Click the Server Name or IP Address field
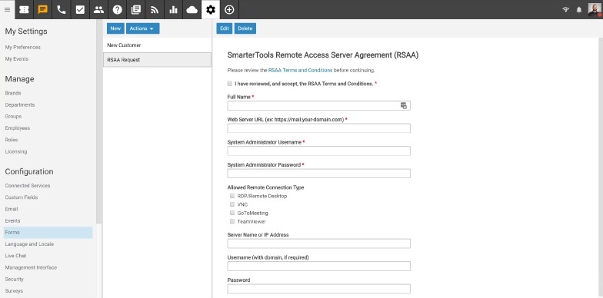This screenshot has height=298, width=603. point(318,243)
